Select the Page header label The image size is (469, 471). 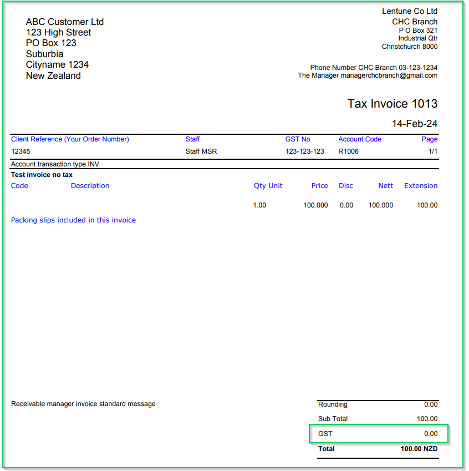tap(430, 139)
